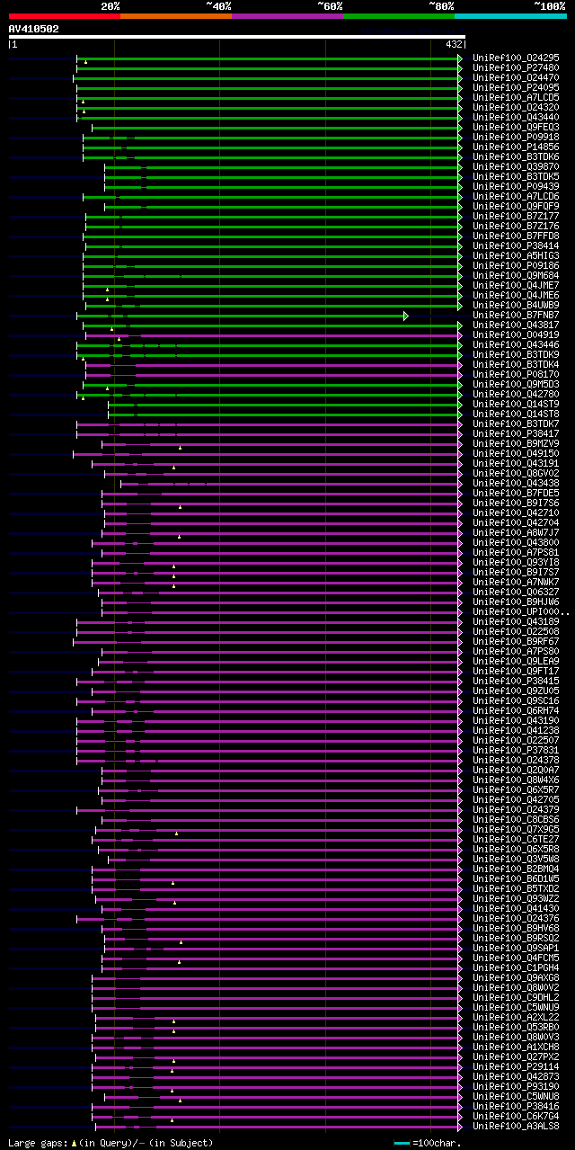The image size is (575, 1150).
Task: Select UniRef100_A7LCD6 label
Action: pos(515,196)
